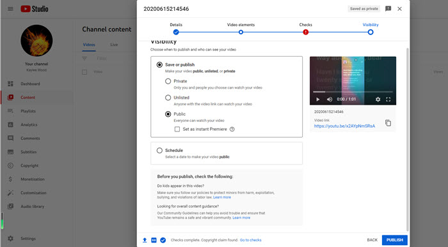This screenshot has width=448, height=247.
Task: Go to the Content section icon
Action: pos(11,98)
